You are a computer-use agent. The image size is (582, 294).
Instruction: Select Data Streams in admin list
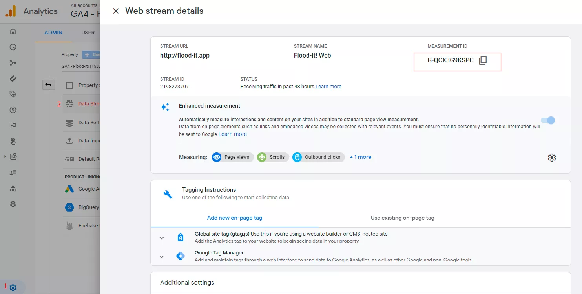(81, 104)
